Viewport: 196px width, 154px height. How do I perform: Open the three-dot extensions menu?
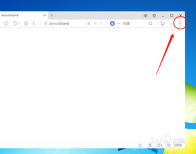coord(171,24)
